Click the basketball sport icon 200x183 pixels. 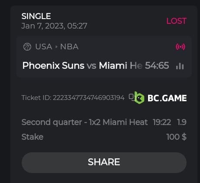pyautogui.click(x=27, y=47)
